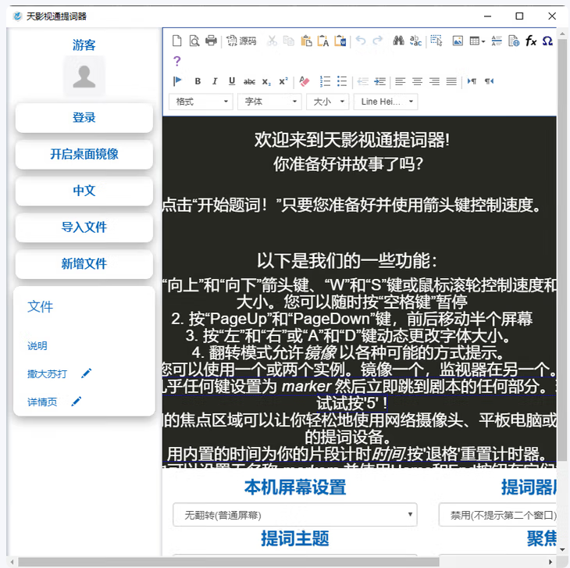Open the fx formula editor

(531, 41)
